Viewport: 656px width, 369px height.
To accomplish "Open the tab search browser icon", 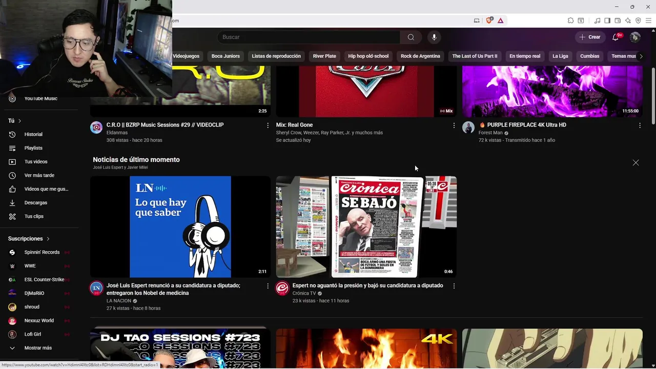I will (581, 20).
